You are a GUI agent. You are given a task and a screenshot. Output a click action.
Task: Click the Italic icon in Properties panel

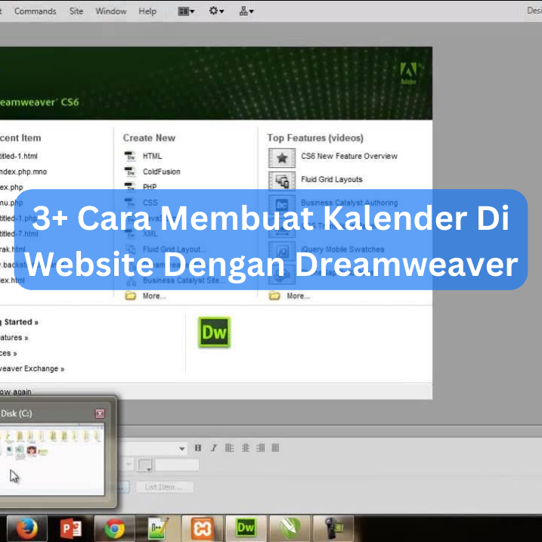pos(214,448)
